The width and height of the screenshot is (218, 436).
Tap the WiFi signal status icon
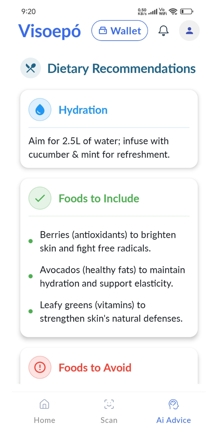click(x=173, y=12)
